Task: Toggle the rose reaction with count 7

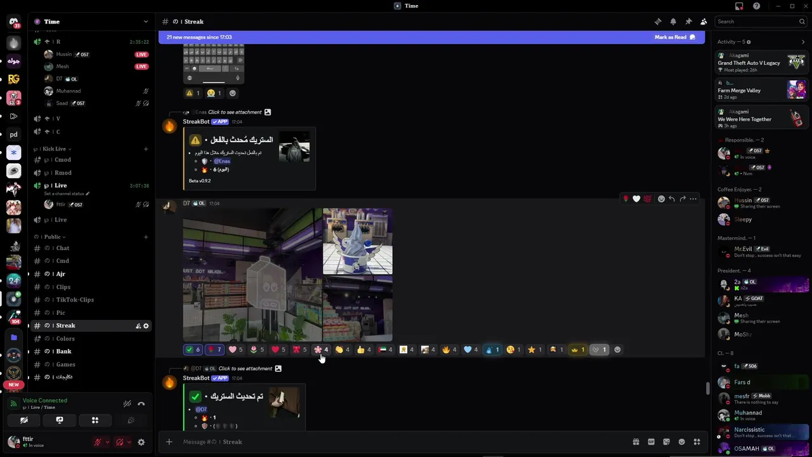Action: 214,350
